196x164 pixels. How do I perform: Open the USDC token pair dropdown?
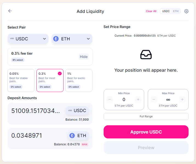tap(28, 39)
